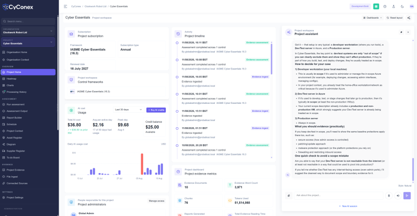Image resolution: width=417 pixels, height=216 pixels.
Task: Click the CyConex logo in sidebar
Action: pos(18,7)
